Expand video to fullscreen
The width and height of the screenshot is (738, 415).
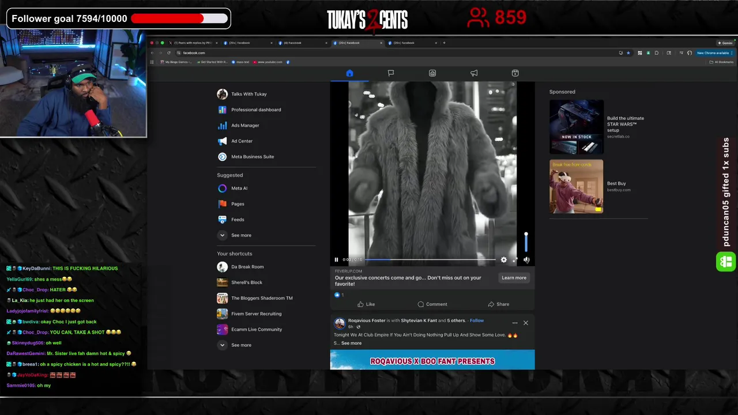tap(515, 260)
